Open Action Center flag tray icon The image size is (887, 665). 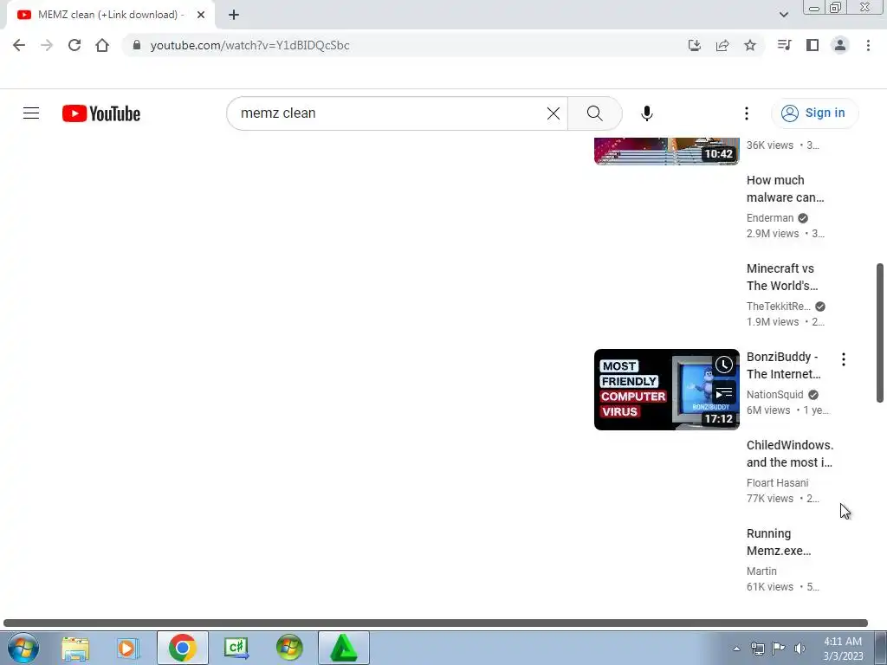779,649
